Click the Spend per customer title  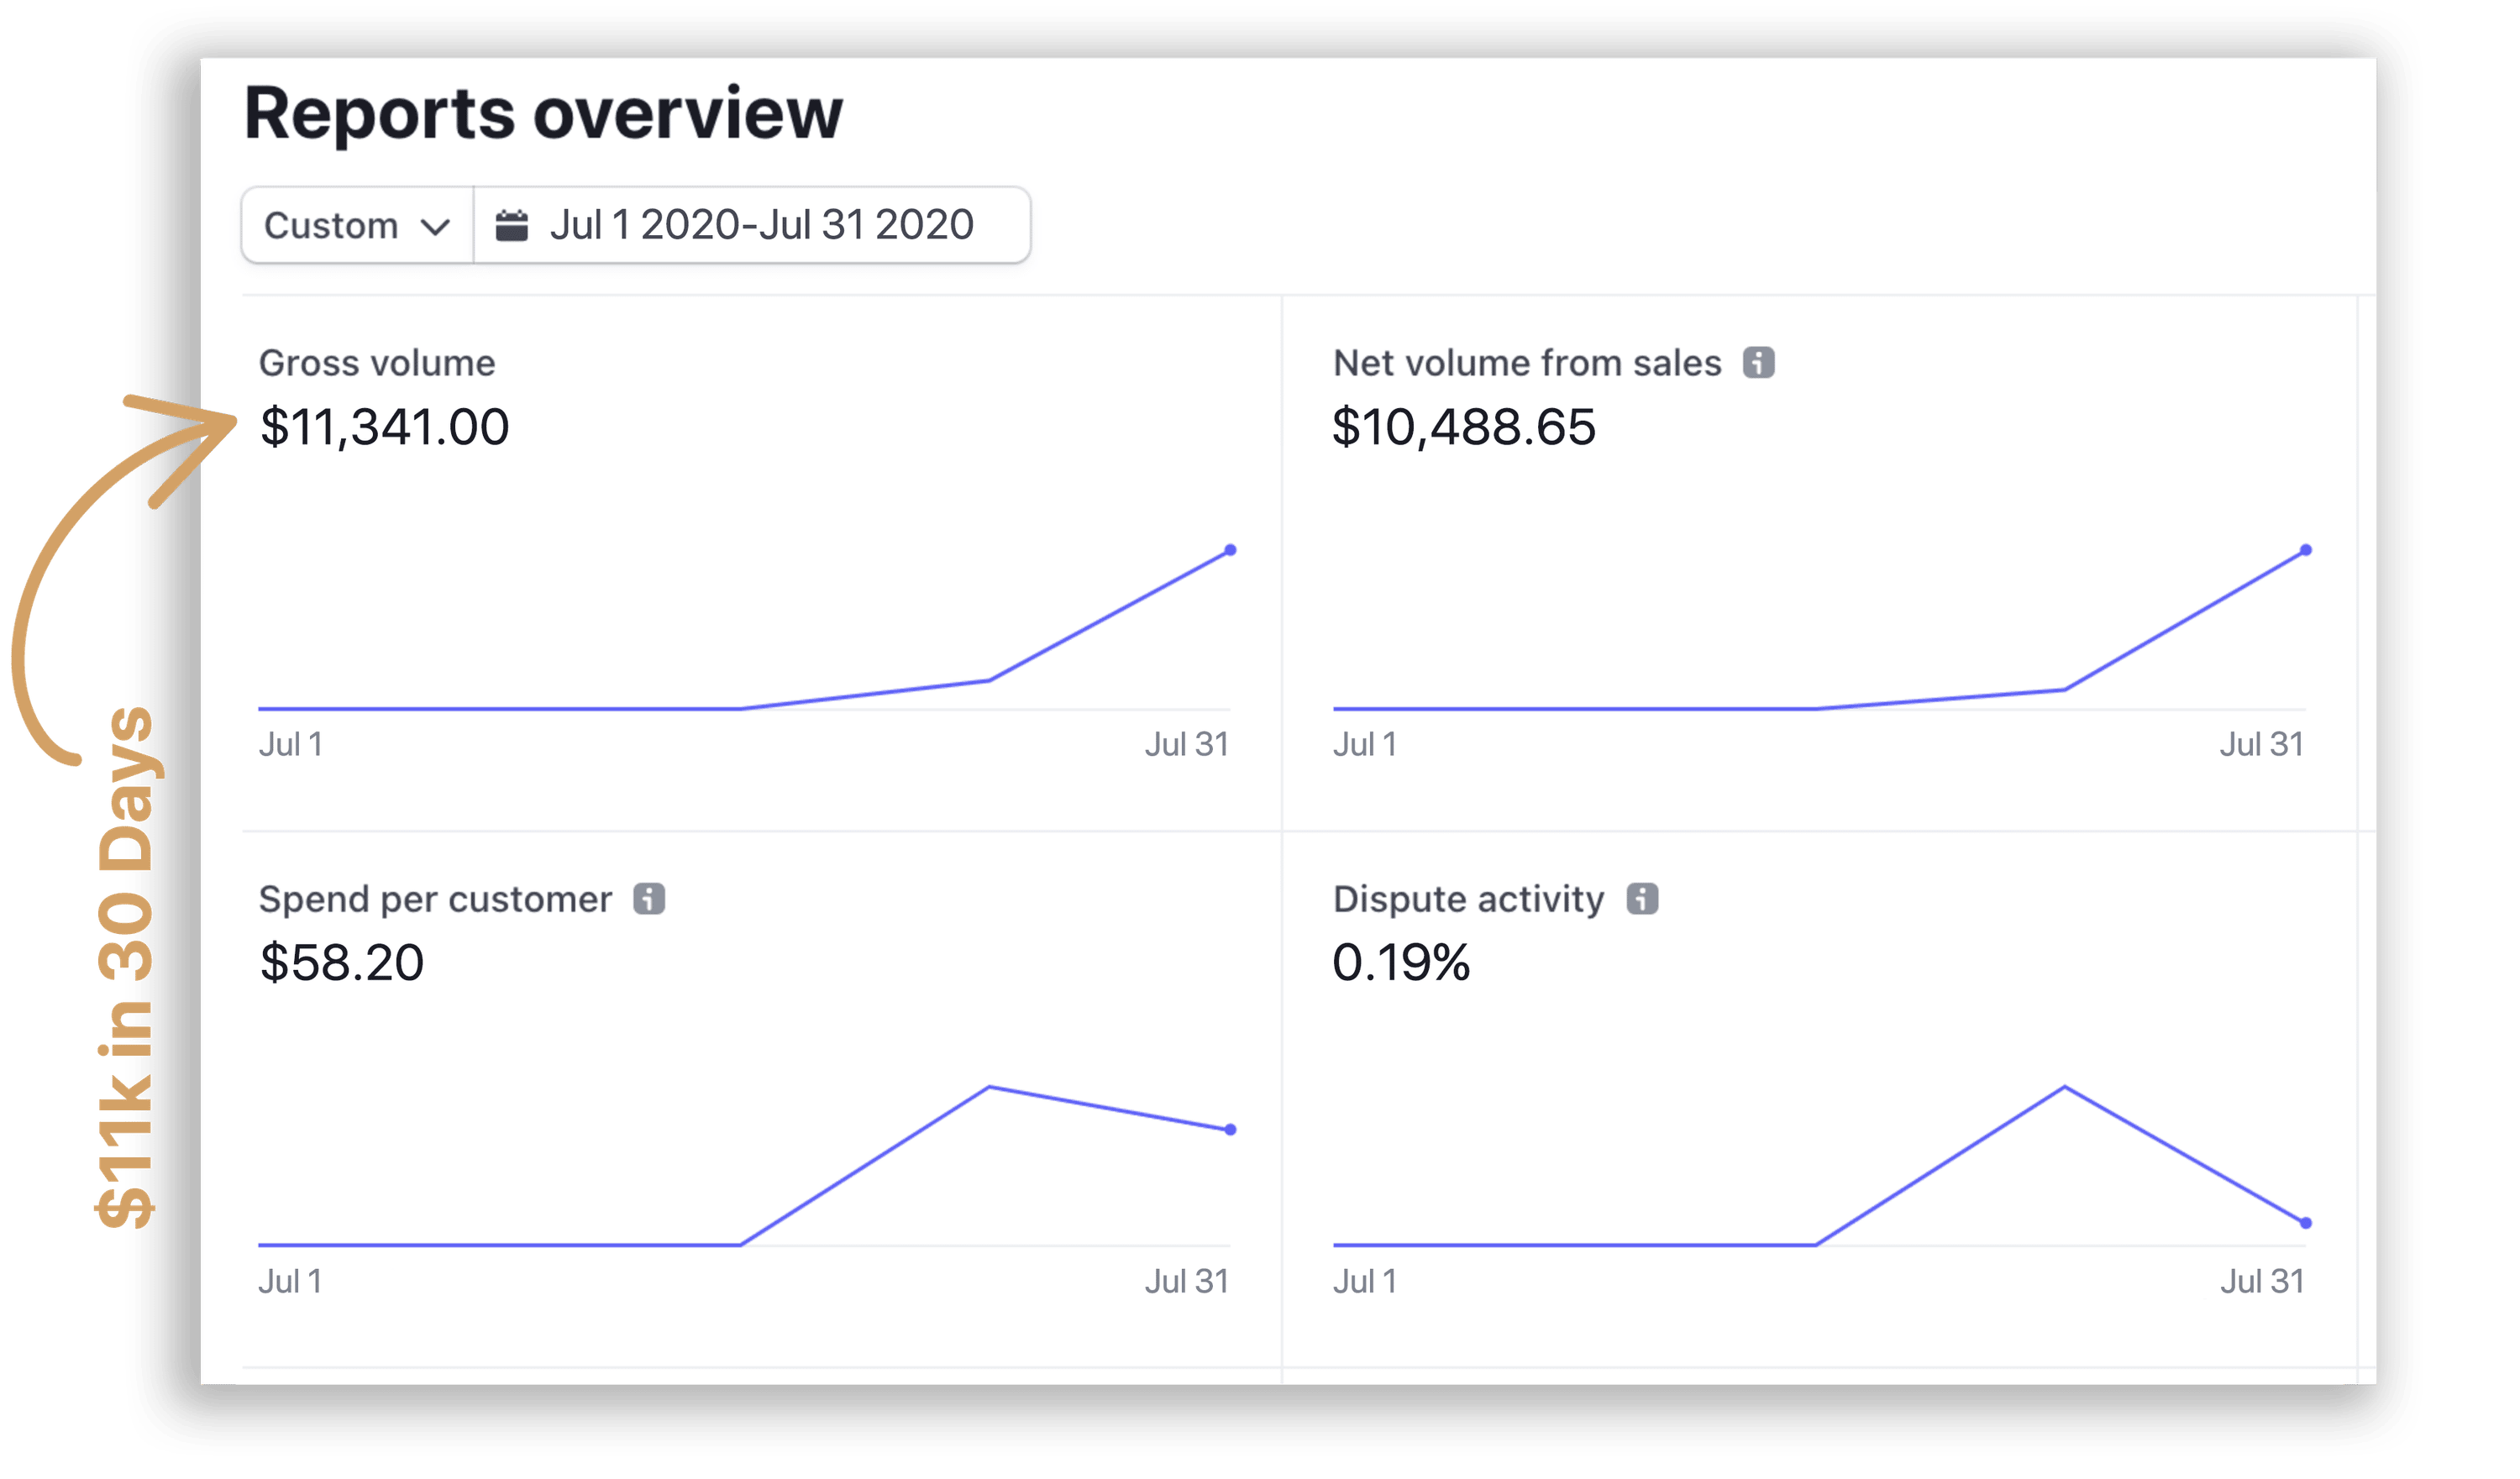pos(435,899)
